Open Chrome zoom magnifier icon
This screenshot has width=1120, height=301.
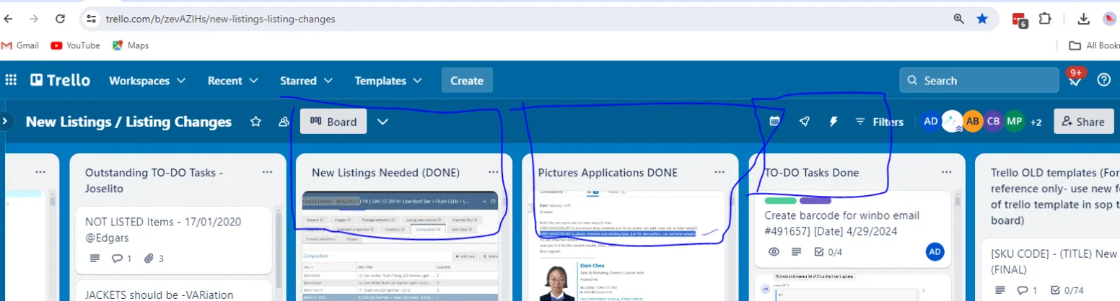tap(959, 19)
